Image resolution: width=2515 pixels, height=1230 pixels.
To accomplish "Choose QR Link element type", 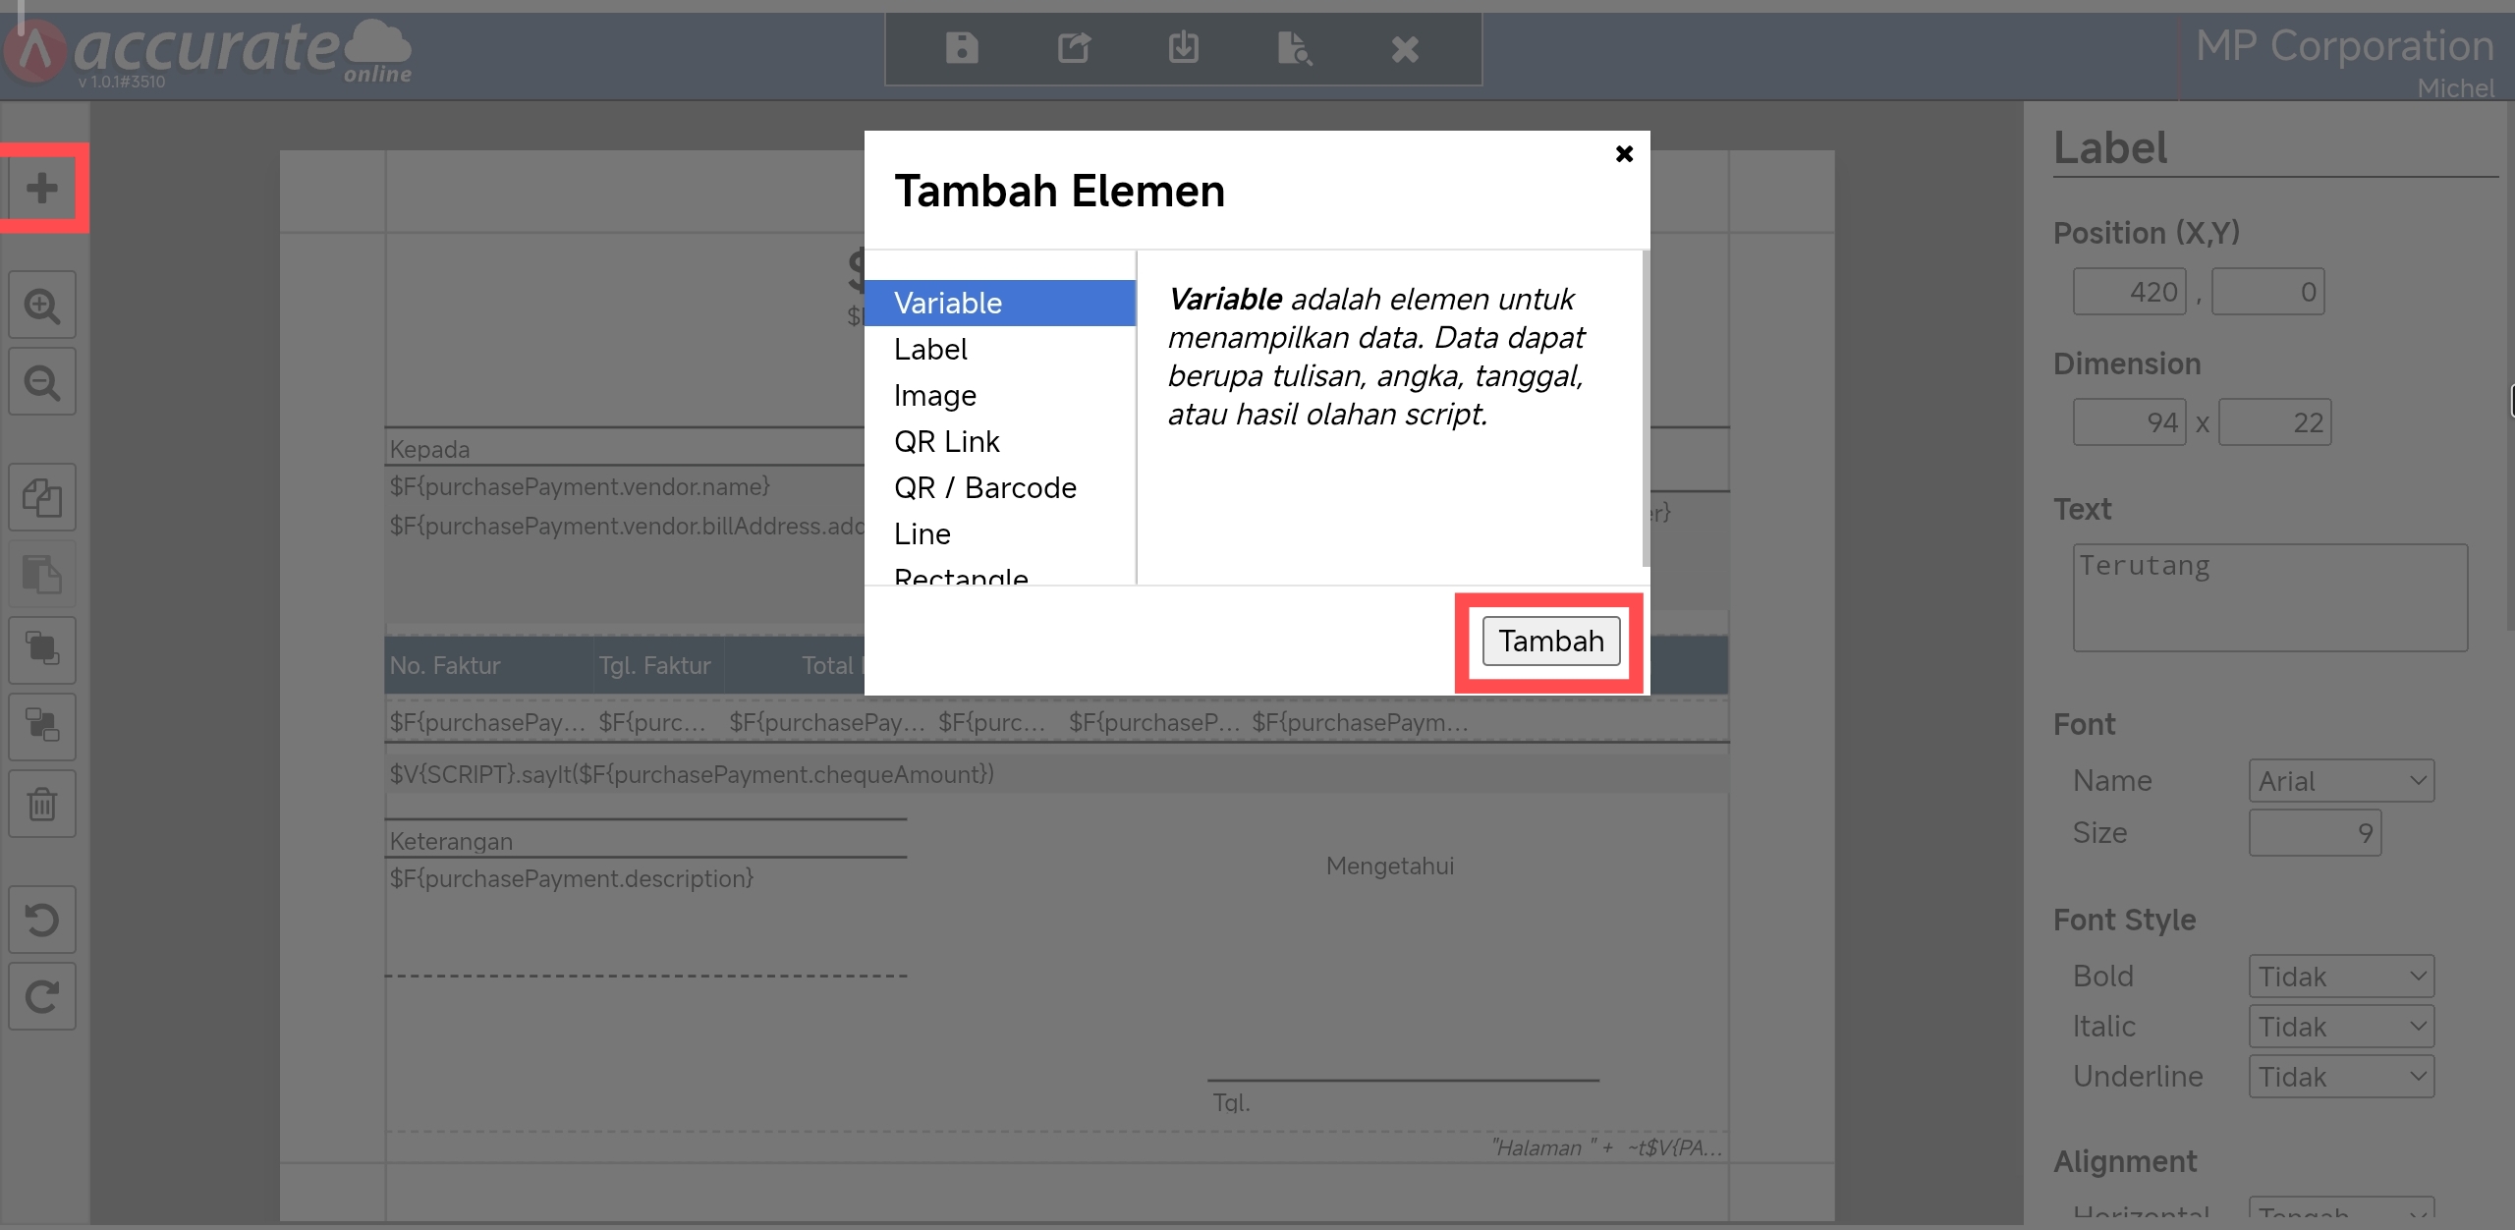I will (946, 442).
